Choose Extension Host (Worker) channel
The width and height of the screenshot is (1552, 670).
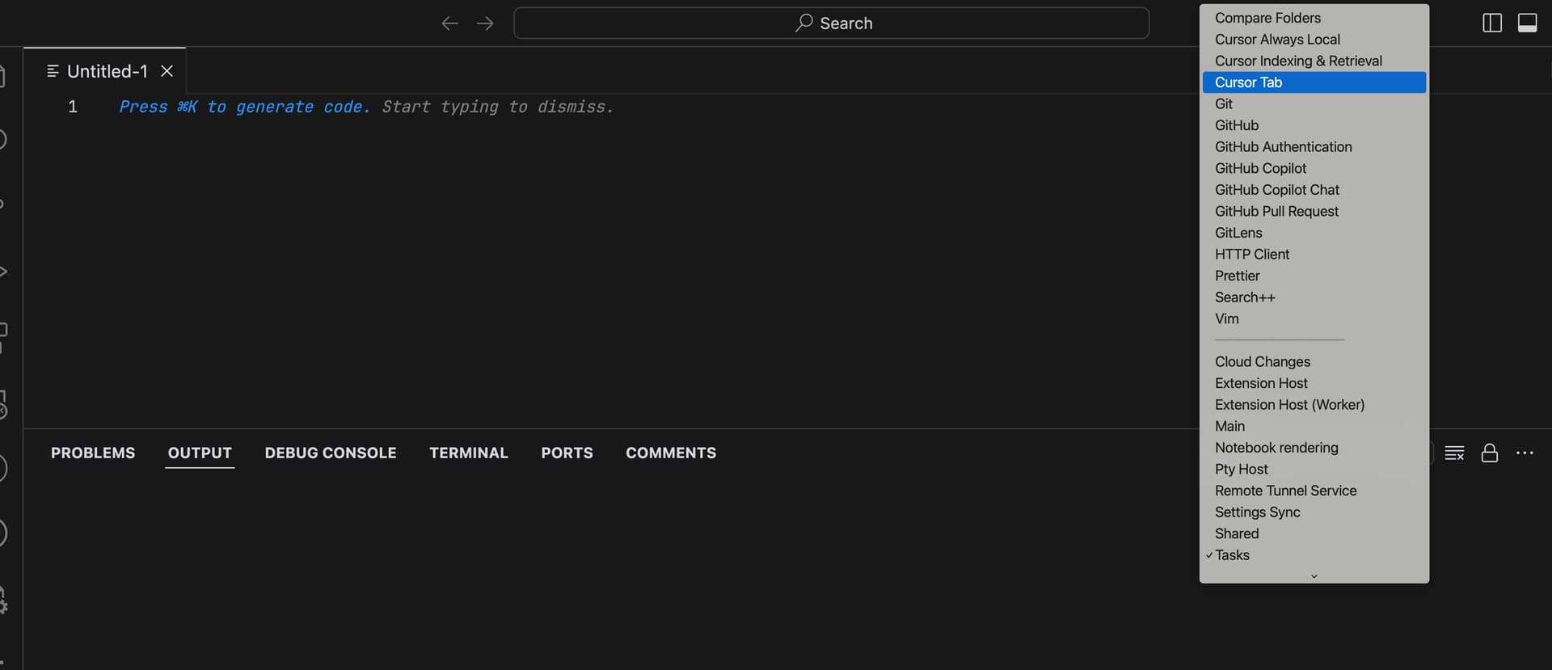(x=1314, y=405)
